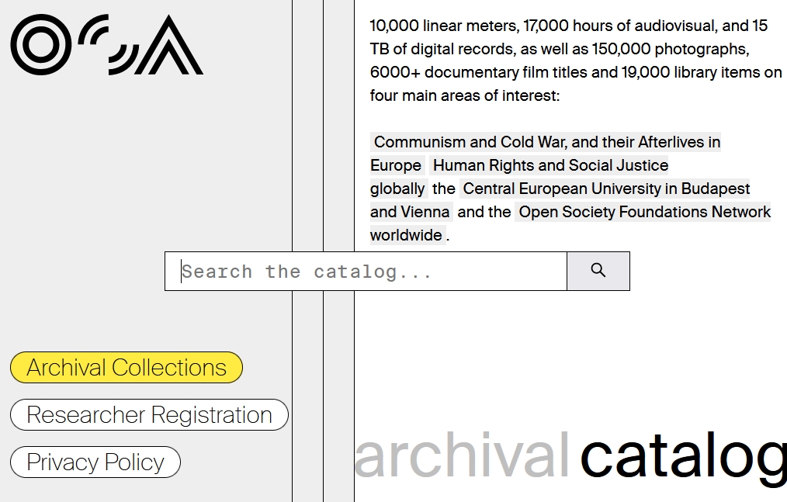Click the highlighted word 'worldwide'

tap(406, 235)
